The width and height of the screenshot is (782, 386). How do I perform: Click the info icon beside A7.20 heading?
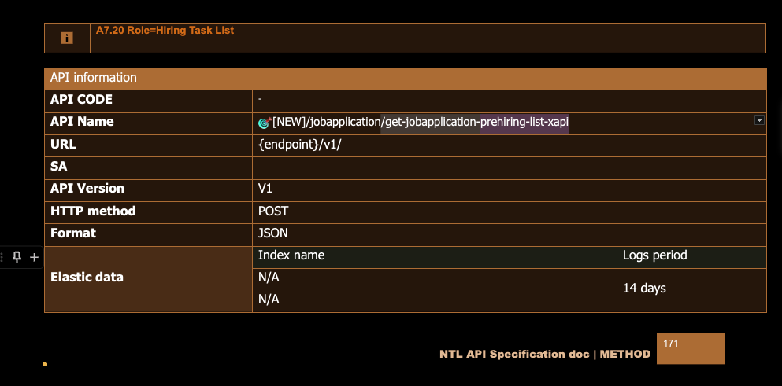(67, 38)
